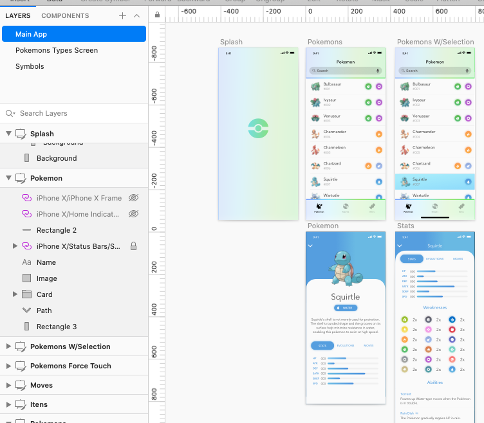Click the down chevron in Stats artboard header
Image resolution: width=484 pixels, height=423 pixels.
(x=400, y=246)
